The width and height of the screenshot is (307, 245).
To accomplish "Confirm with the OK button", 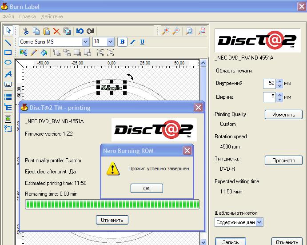I will [147, 189].
